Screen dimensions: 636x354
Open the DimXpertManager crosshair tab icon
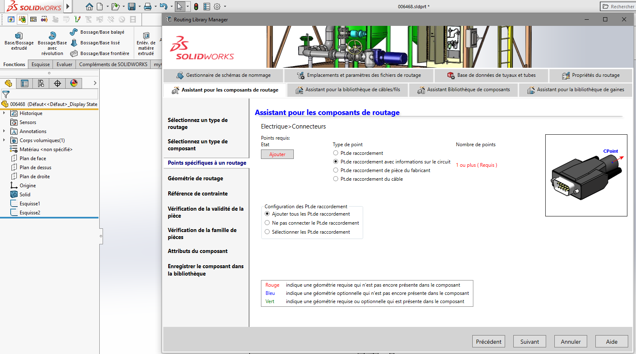57,83
